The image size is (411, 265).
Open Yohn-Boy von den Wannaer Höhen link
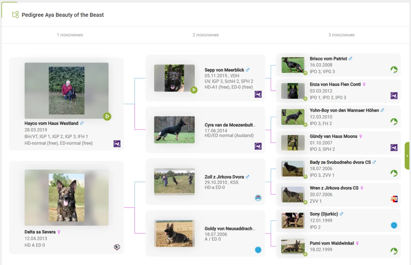click(x=344, y=110)
